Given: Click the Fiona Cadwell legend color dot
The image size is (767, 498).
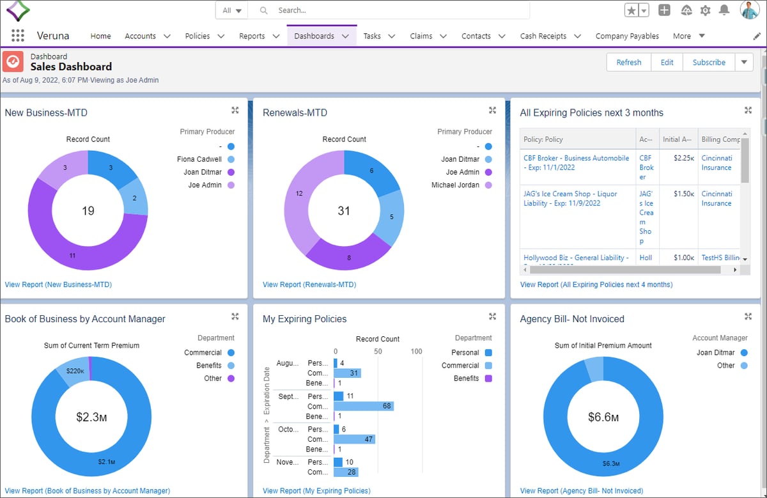Looking at the screenshot, I should pos(231,159).
